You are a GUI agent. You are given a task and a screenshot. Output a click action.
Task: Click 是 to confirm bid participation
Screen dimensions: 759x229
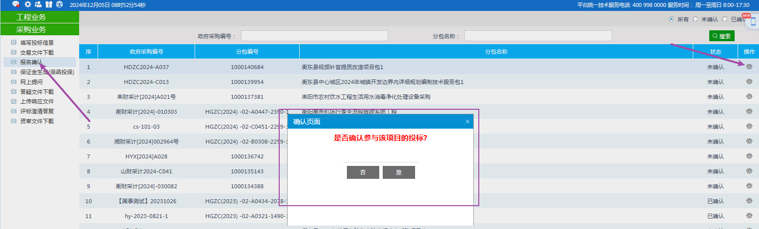click(399, 172)
